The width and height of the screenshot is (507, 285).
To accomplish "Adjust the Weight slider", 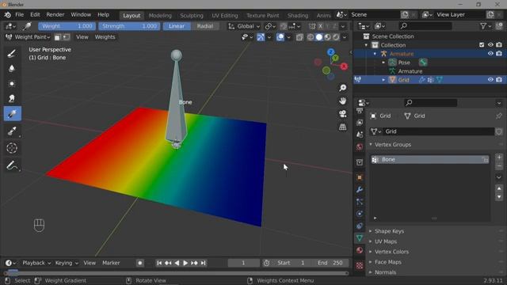I will click(x=67, y=26).
